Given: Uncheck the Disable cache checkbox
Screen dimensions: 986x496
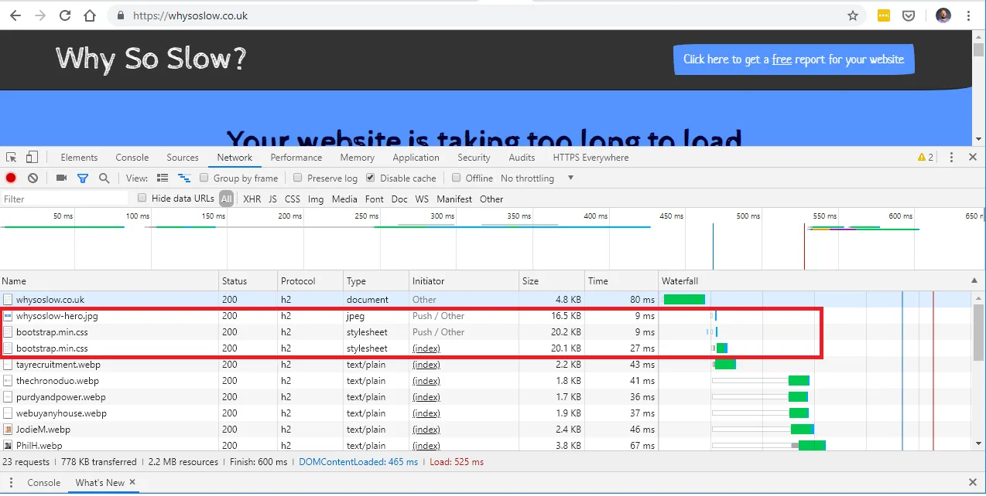Looking at the screenshot, I should (x=371, y=178).
